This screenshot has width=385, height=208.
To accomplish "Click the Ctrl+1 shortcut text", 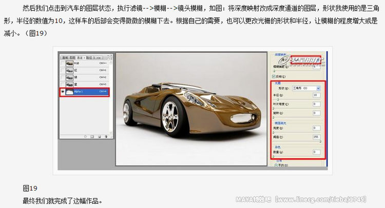I will [103, 70].
